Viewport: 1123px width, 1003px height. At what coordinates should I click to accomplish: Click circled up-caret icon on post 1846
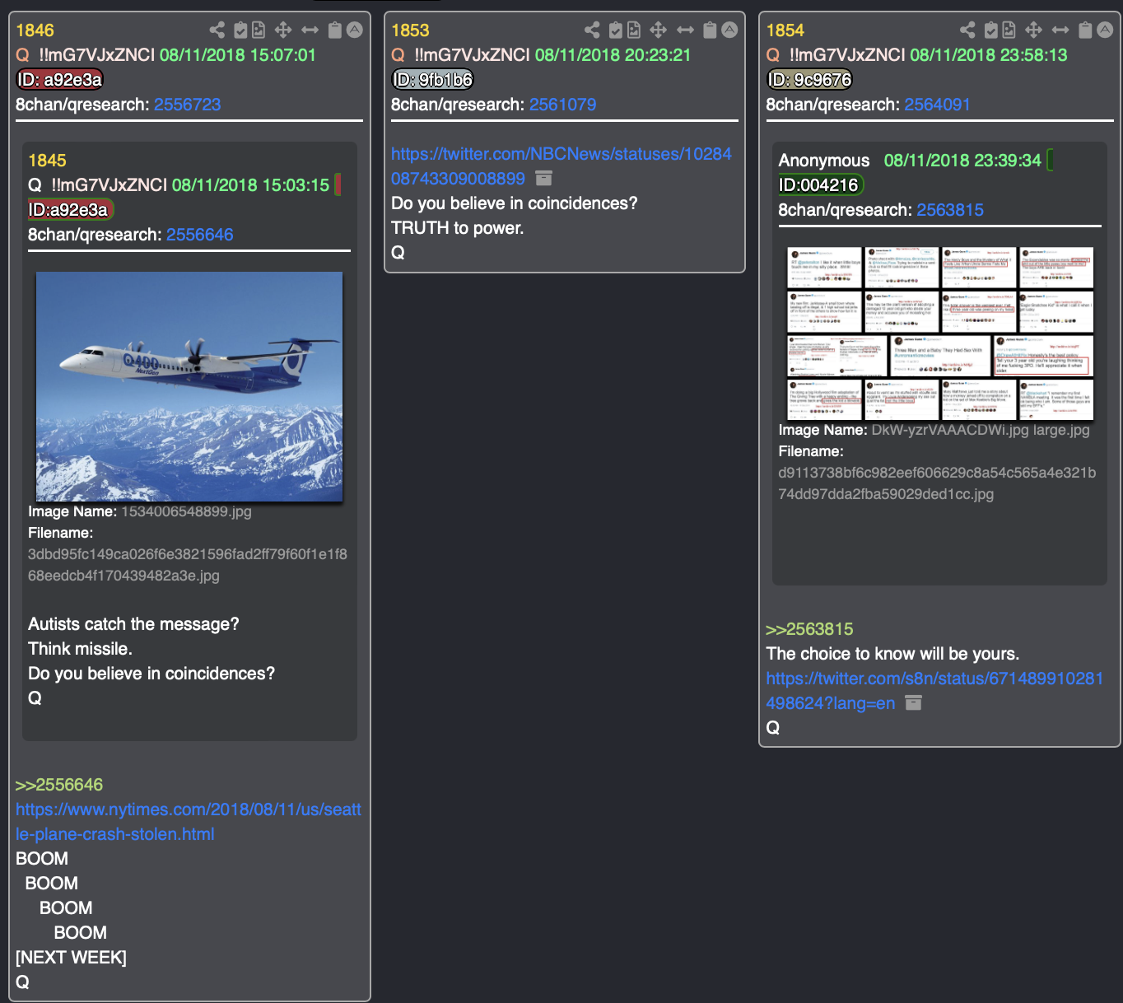coord(355,30)
